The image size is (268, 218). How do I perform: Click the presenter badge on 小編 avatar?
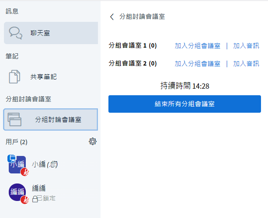12,159
